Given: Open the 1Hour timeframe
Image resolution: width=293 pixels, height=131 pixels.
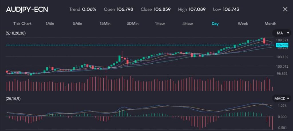Looking at the screenshot, I should 160,24.
